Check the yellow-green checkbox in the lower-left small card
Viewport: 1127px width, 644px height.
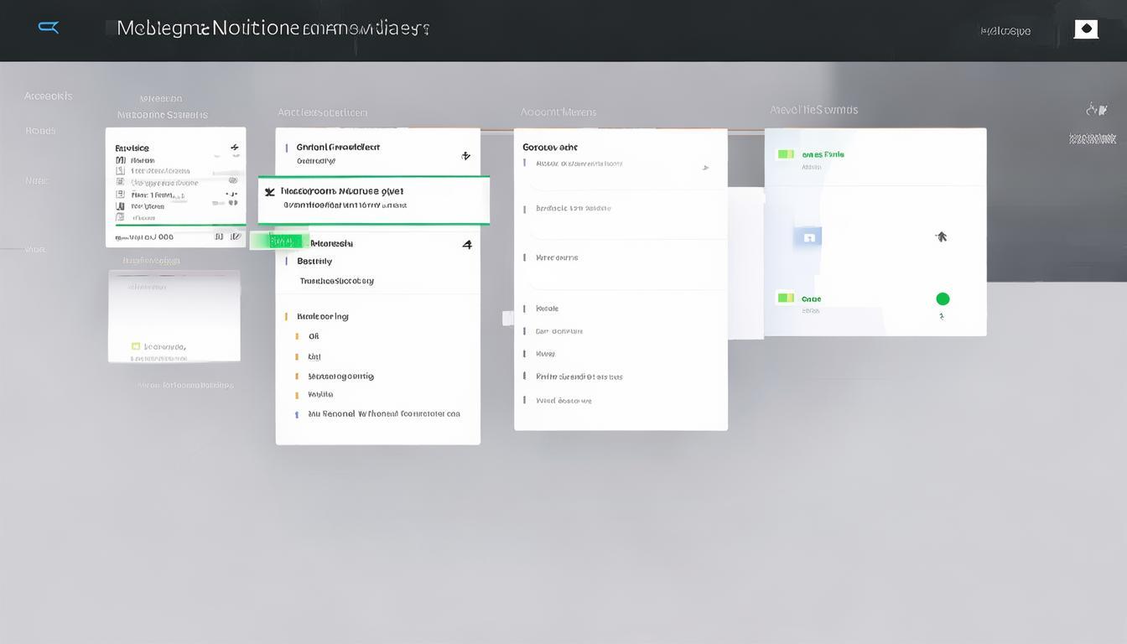[136, 346]
